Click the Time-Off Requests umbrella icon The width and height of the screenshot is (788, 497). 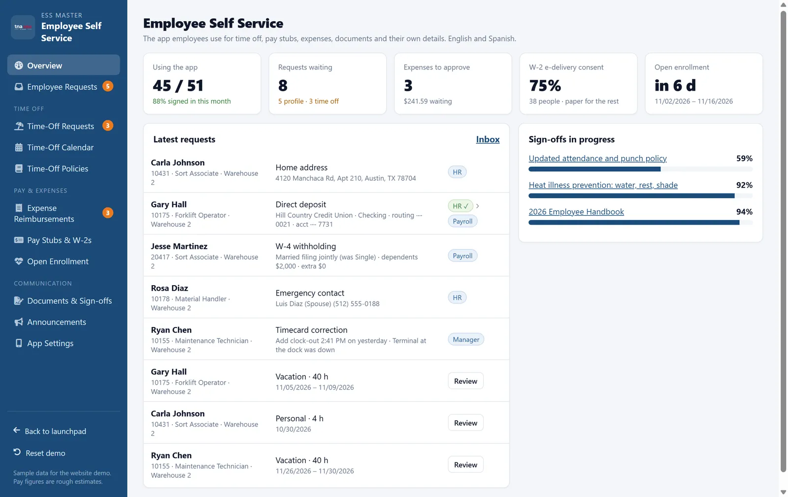click(19, 126)
